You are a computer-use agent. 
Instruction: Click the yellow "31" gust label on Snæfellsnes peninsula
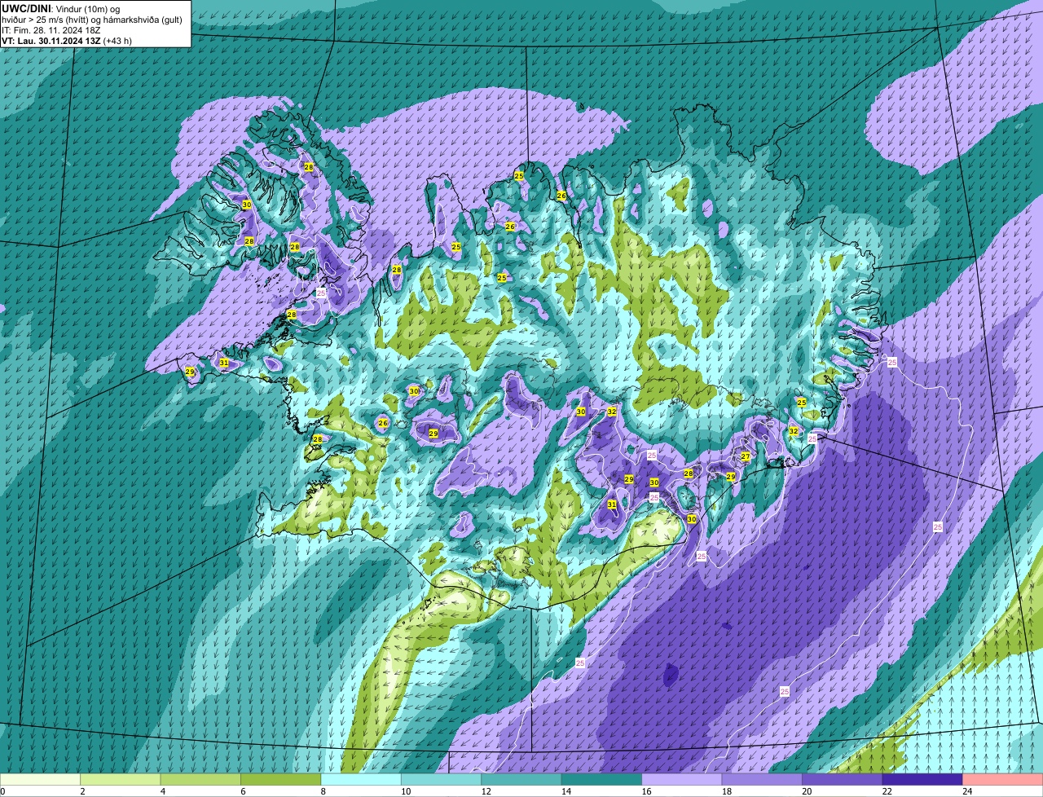(223, 363)
